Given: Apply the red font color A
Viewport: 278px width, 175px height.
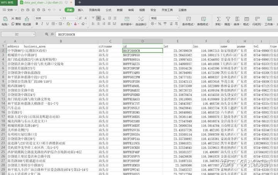Looking at the screenshot, I should click(75, 24).
